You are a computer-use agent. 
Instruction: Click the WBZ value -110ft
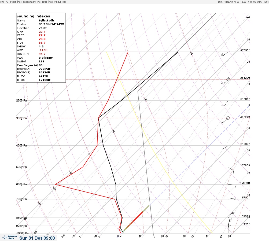point(43,50)
